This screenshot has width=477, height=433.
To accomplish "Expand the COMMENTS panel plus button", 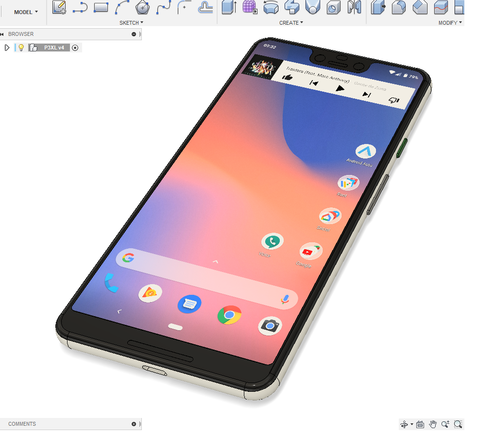I will 134,424.
